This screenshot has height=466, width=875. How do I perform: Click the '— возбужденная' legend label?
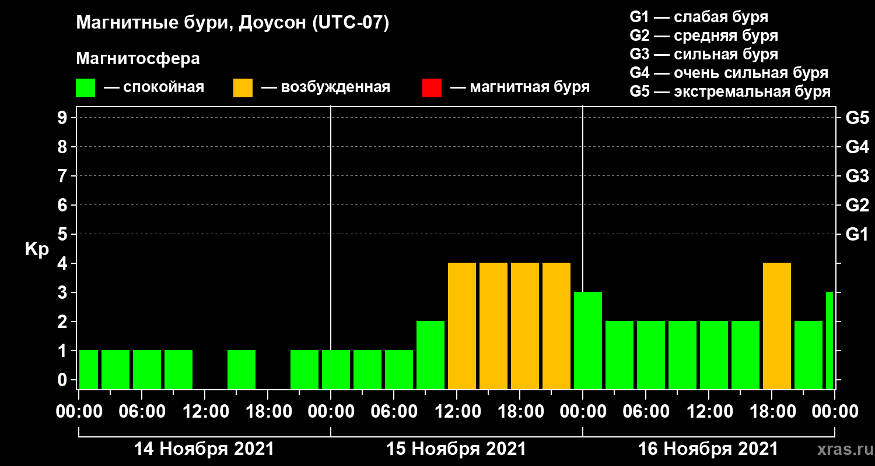[325, 87]
